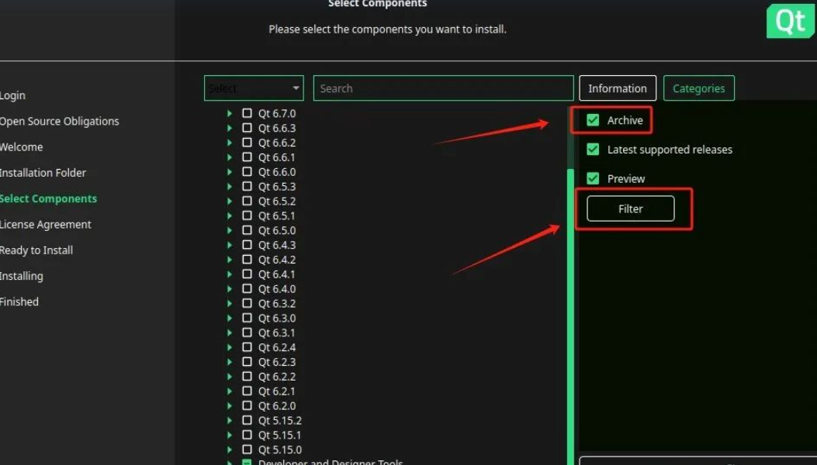This screenshot has height=465, width=817.
Task: Click the Finished step label
Action: coord(19,301)
